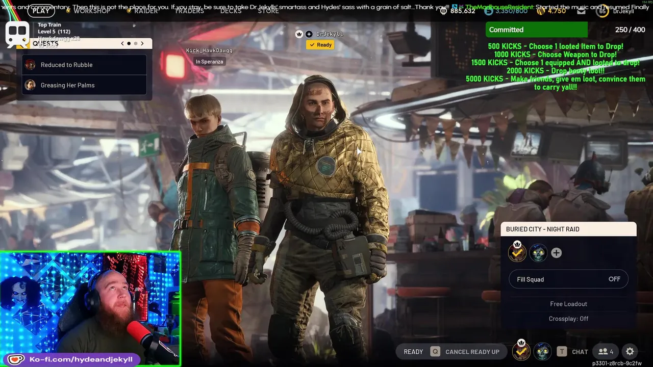This screenshot has width=653, height=367.
Task: Click Greasing Her Palms quest portrait icon
Action: [31, 85]
